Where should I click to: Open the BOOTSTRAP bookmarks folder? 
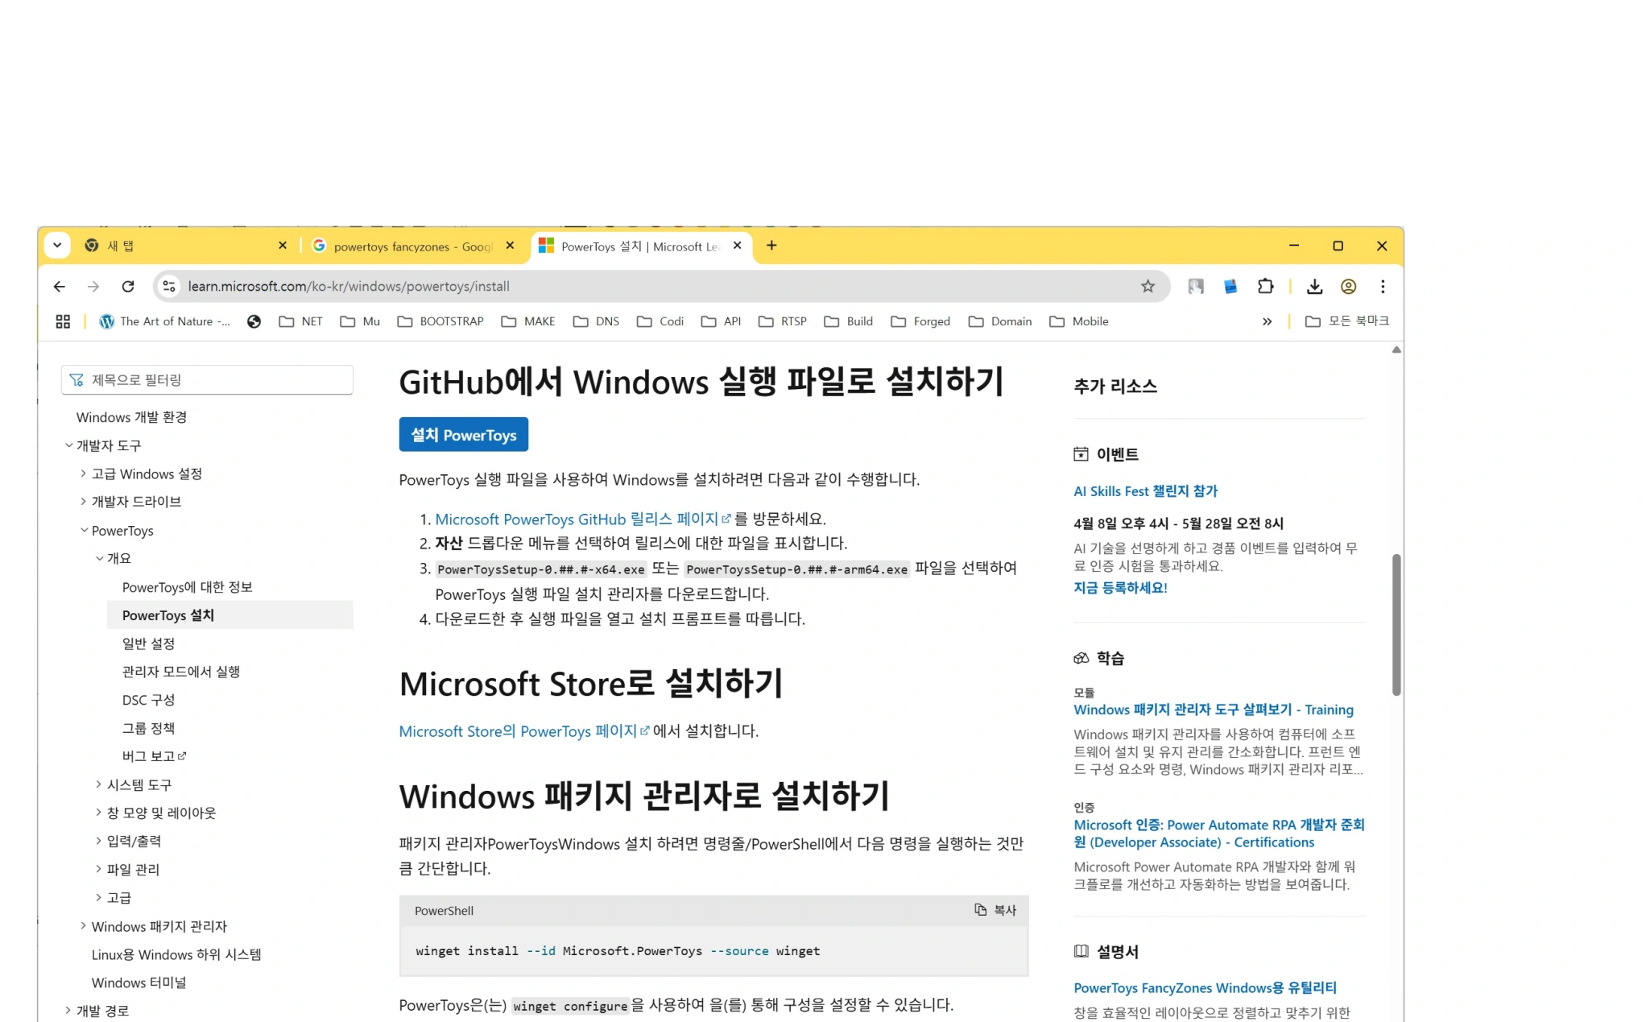coord(440,321)
